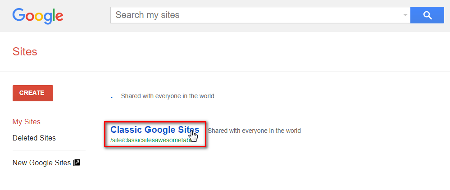Select My Sites in the sidebar

tap(27, 122)
